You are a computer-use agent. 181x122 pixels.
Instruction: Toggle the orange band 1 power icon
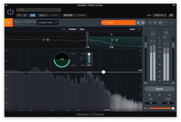[43, 40]
